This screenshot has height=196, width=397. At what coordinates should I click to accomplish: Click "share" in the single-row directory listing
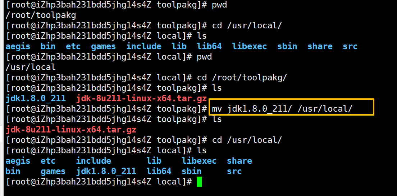[320, 47]
